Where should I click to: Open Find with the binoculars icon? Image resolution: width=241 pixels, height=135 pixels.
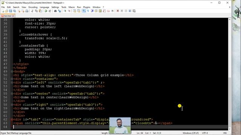[x=55, y=11]
